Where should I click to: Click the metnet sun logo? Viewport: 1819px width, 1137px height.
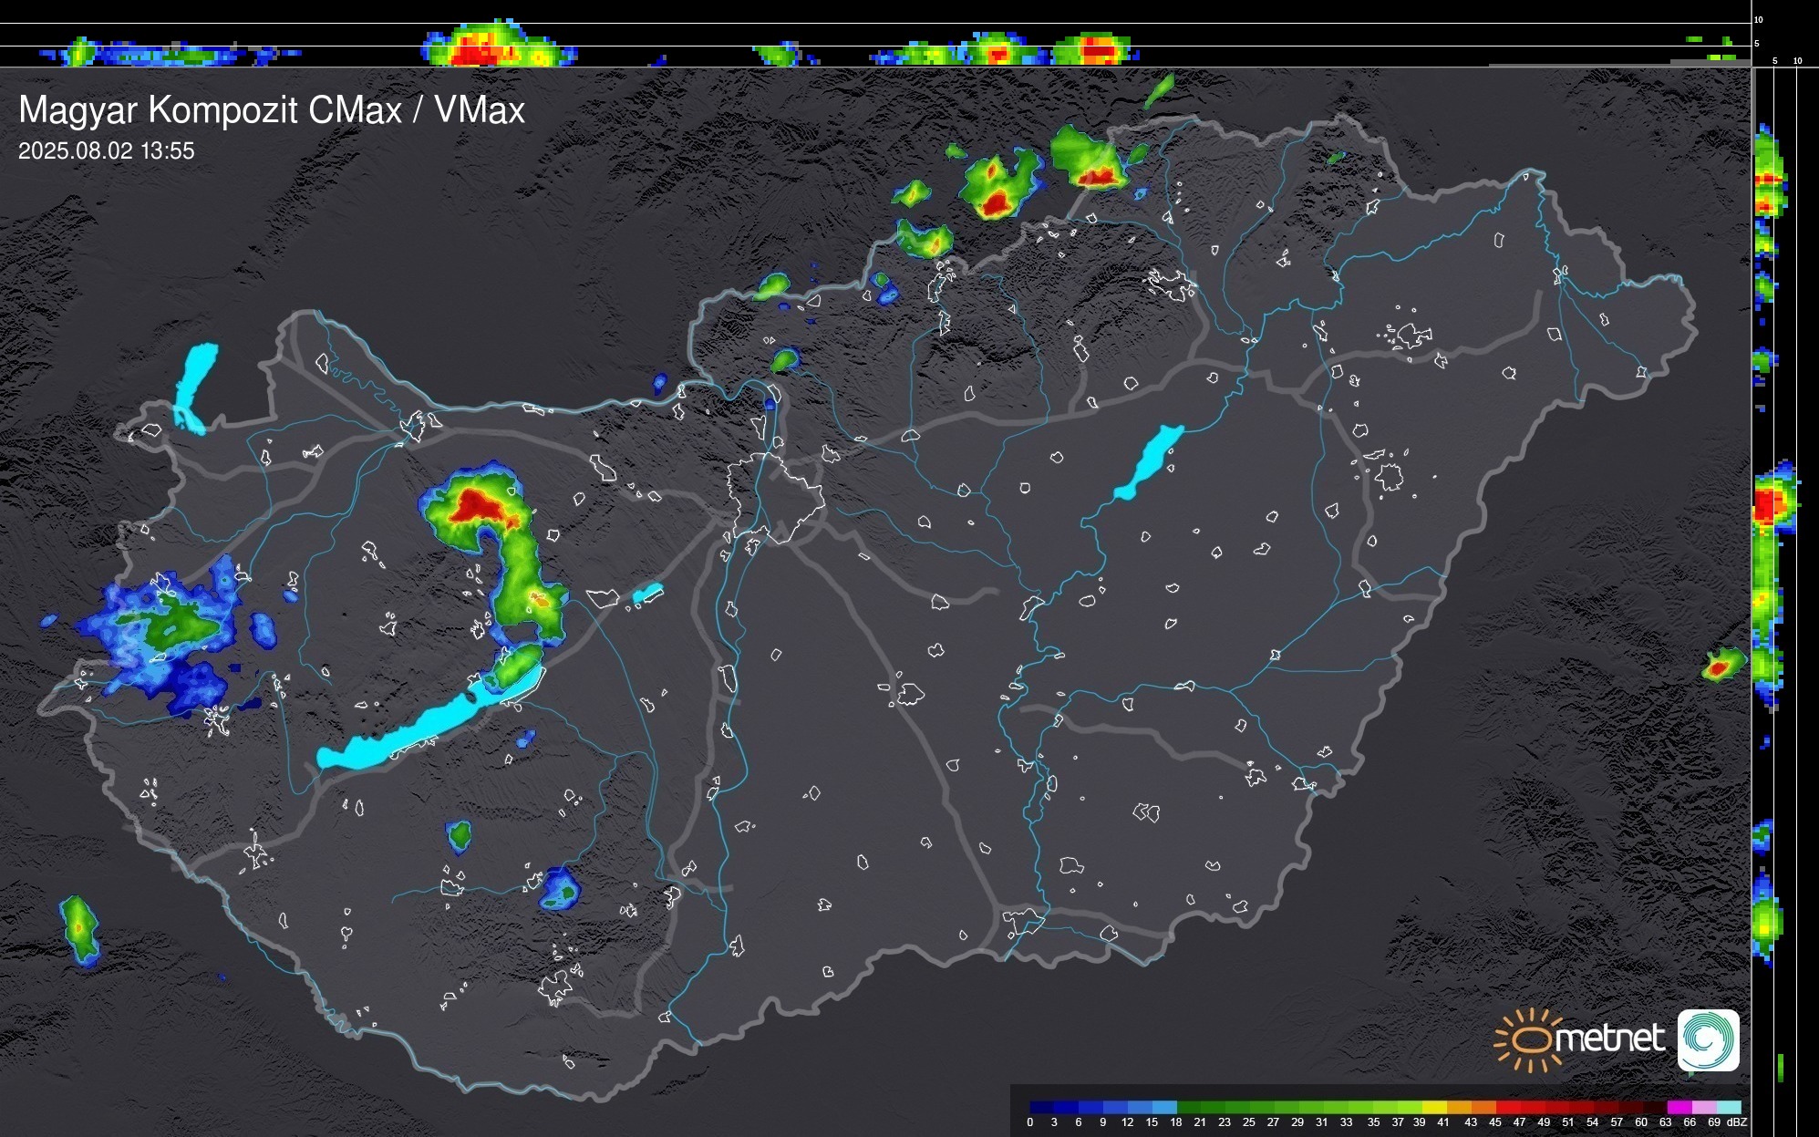[1532, 1039]
